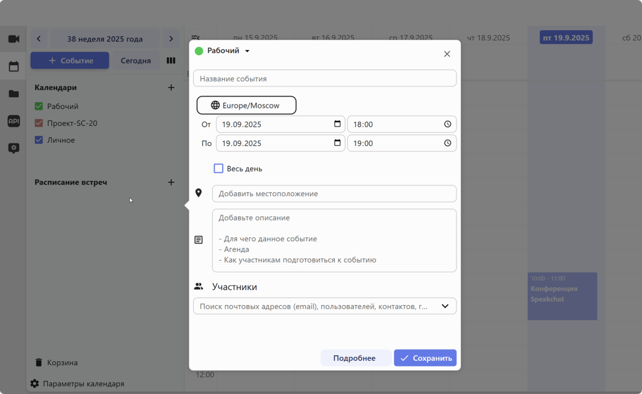Open the Europe/Moscow timezone selector
This screenshot has height=394, width=642.
246,105
